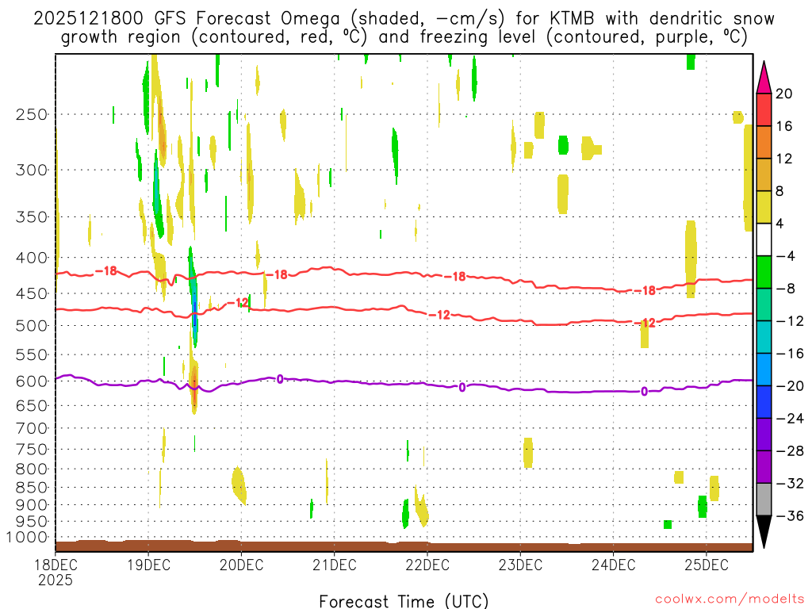Click the 900 pressure level label
The height and width of the screenshot is (609, 812).
tap(32, 505)
